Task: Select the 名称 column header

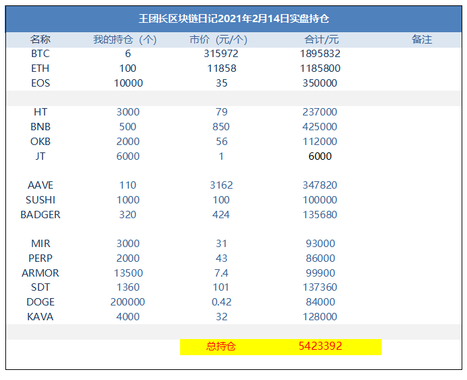Action: click(x=40, y=40)
